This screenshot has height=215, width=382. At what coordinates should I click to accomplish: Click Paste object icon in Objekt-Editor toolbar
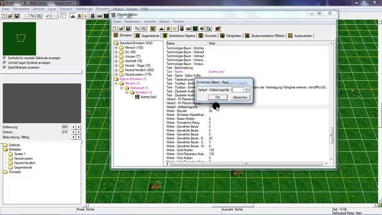(x=144, y=29)
